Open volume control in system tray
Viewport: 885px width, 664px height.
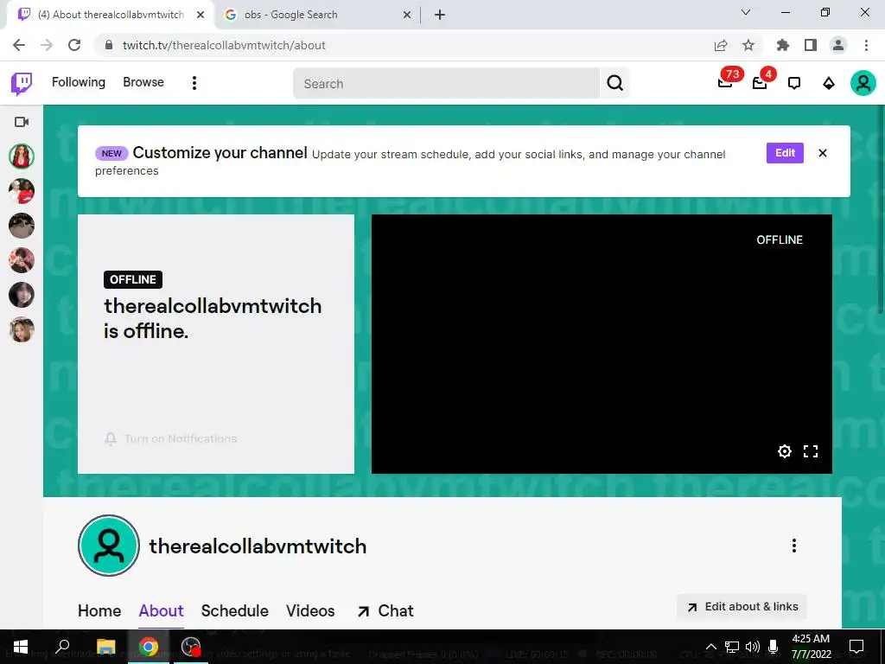(753, 647)
